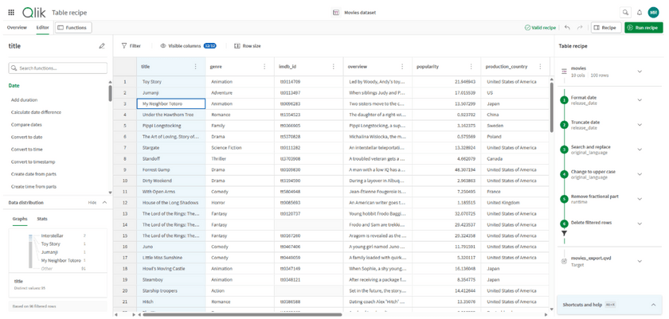The width and height of the screenshot is (669, 319).
Task: Open the app launcher grid menu
Action: [x=11, y=13]
